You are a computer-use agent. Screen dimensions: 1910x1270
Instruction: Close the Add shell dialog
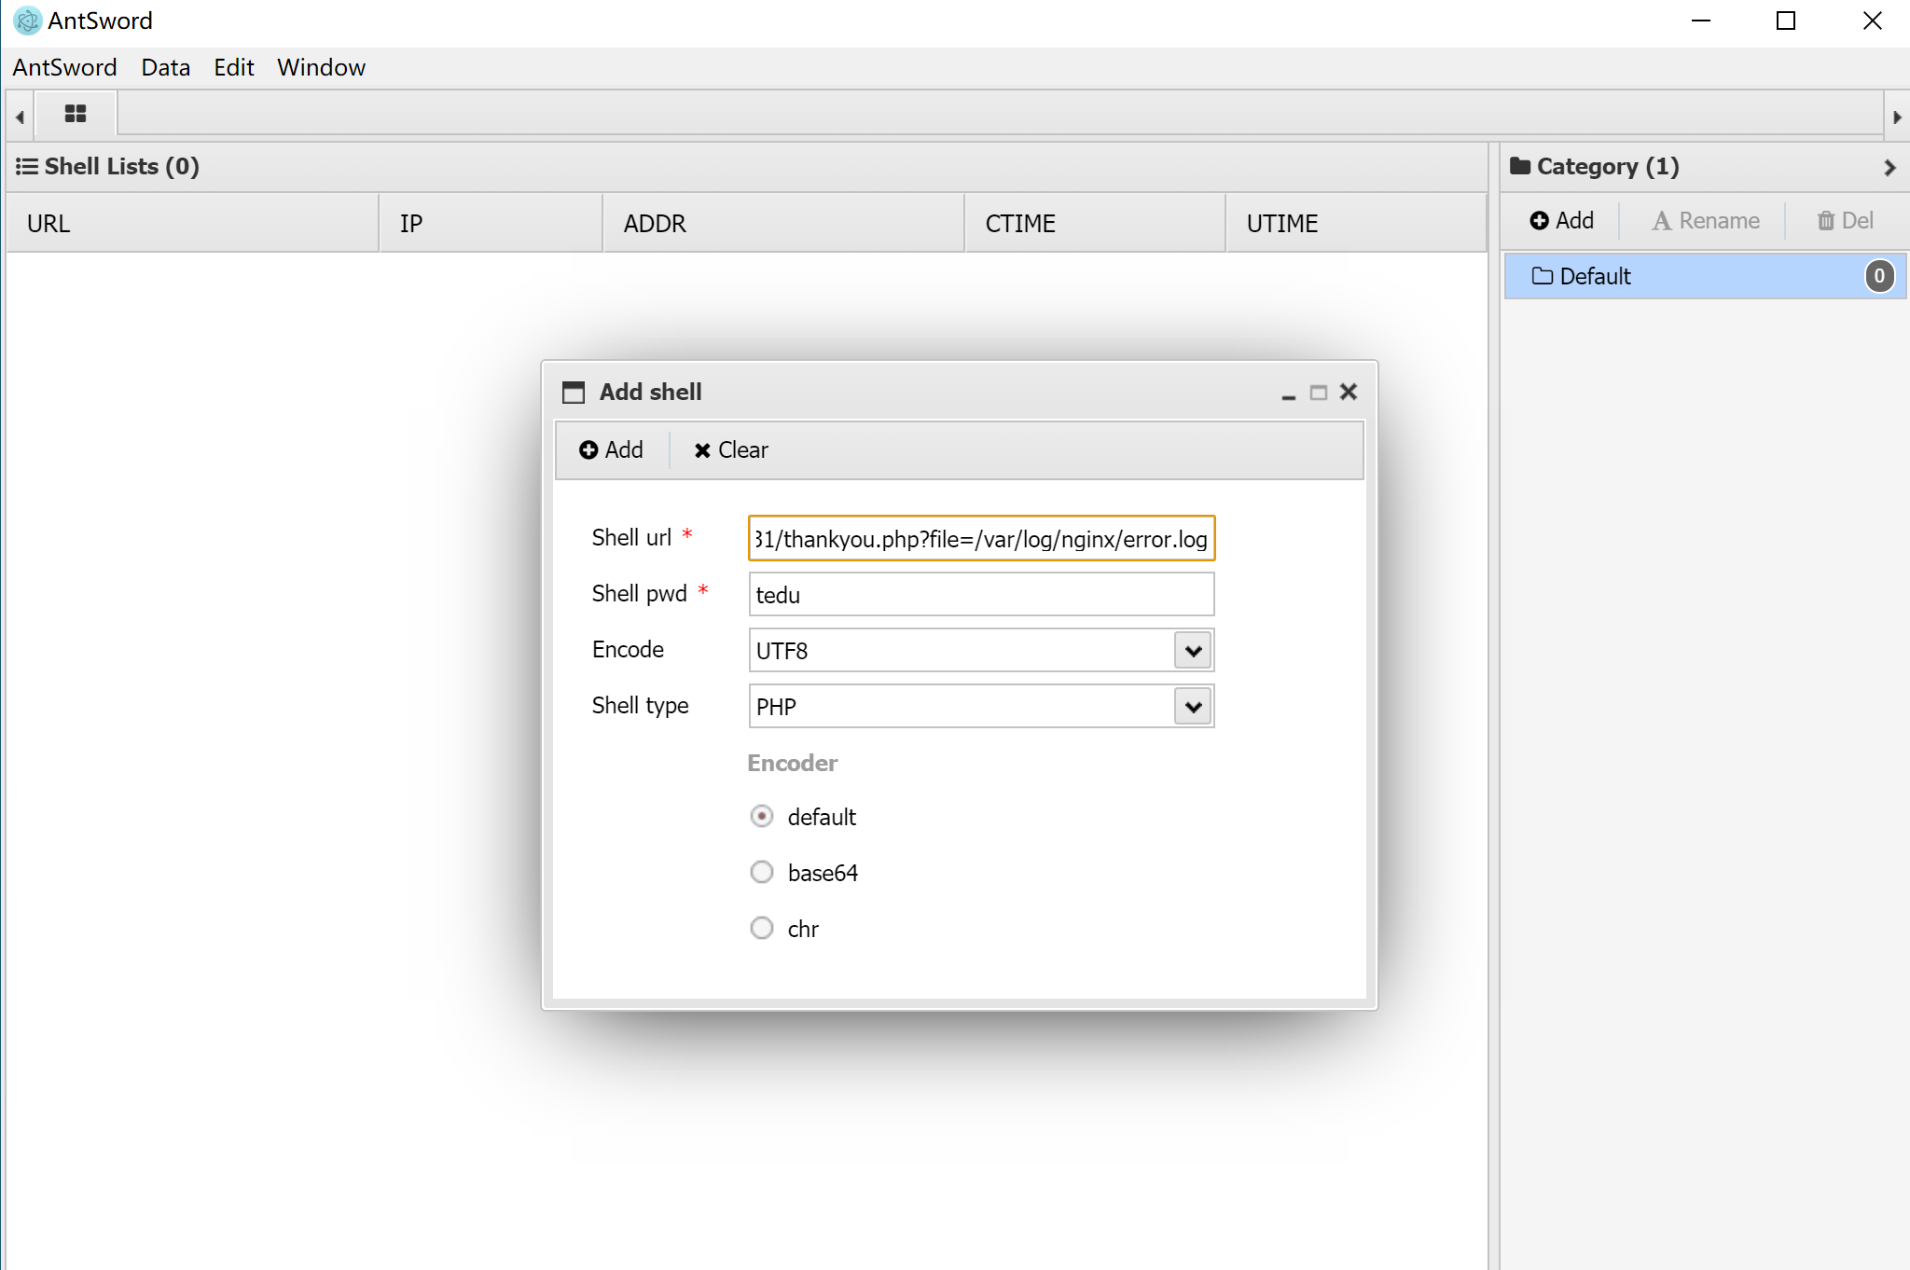1349,393
